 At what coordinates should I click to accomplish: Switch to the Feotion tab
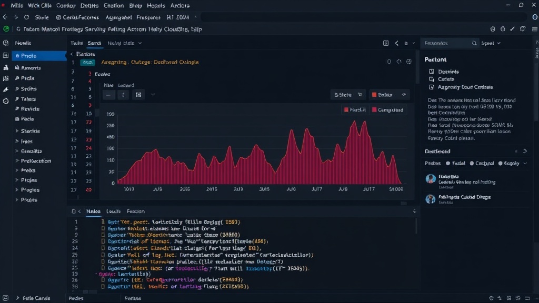click(x=135, y=211)
